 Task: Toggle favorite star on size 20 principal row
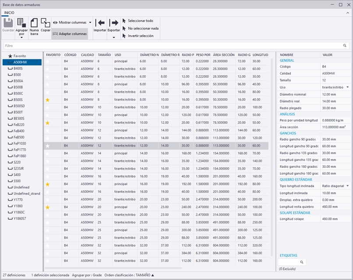coord(48,207)
